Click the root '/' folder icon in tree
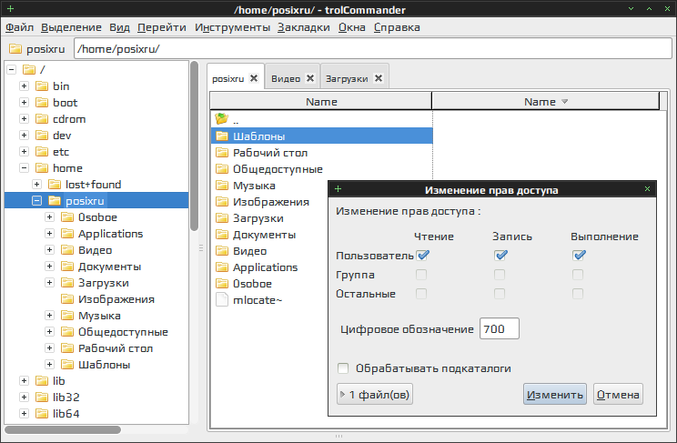 [29, 69]
